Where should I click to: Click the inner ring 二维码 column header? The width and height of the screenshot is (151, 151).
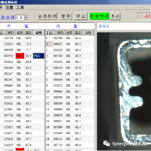59,33
